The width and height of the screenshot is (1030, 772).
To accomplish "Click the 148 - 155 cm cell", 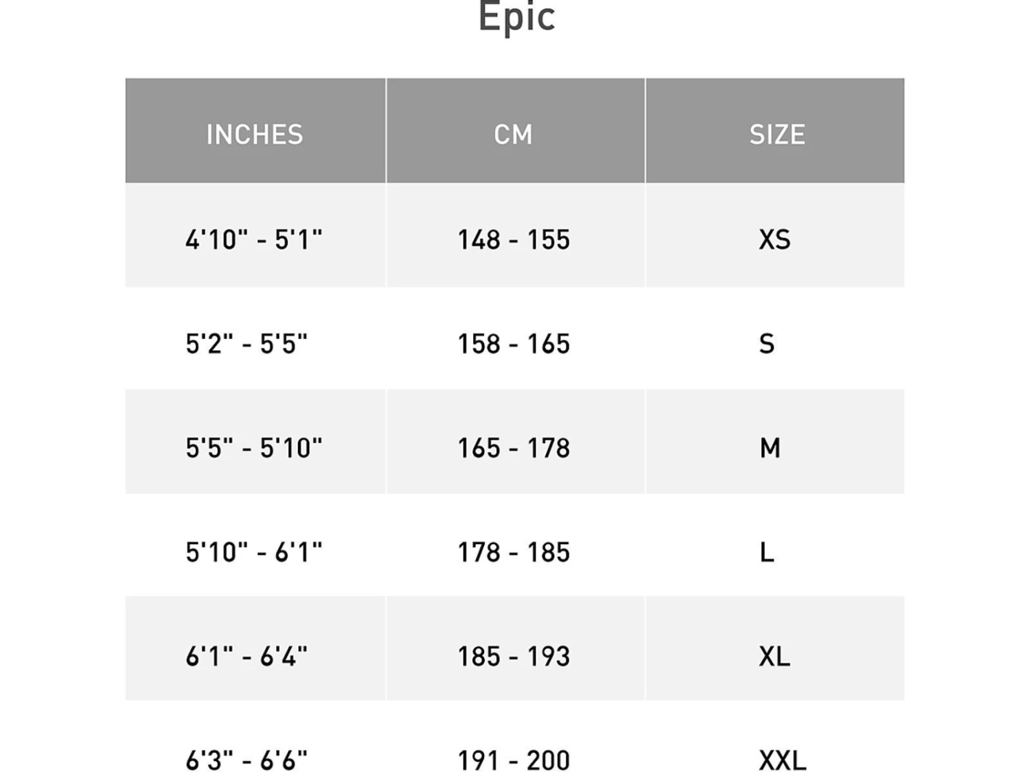I will (x=514, y=239).
